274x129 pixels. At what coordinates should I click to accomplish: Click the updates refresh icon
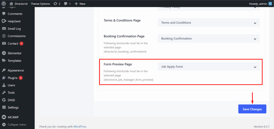click(x=55, y=4)
